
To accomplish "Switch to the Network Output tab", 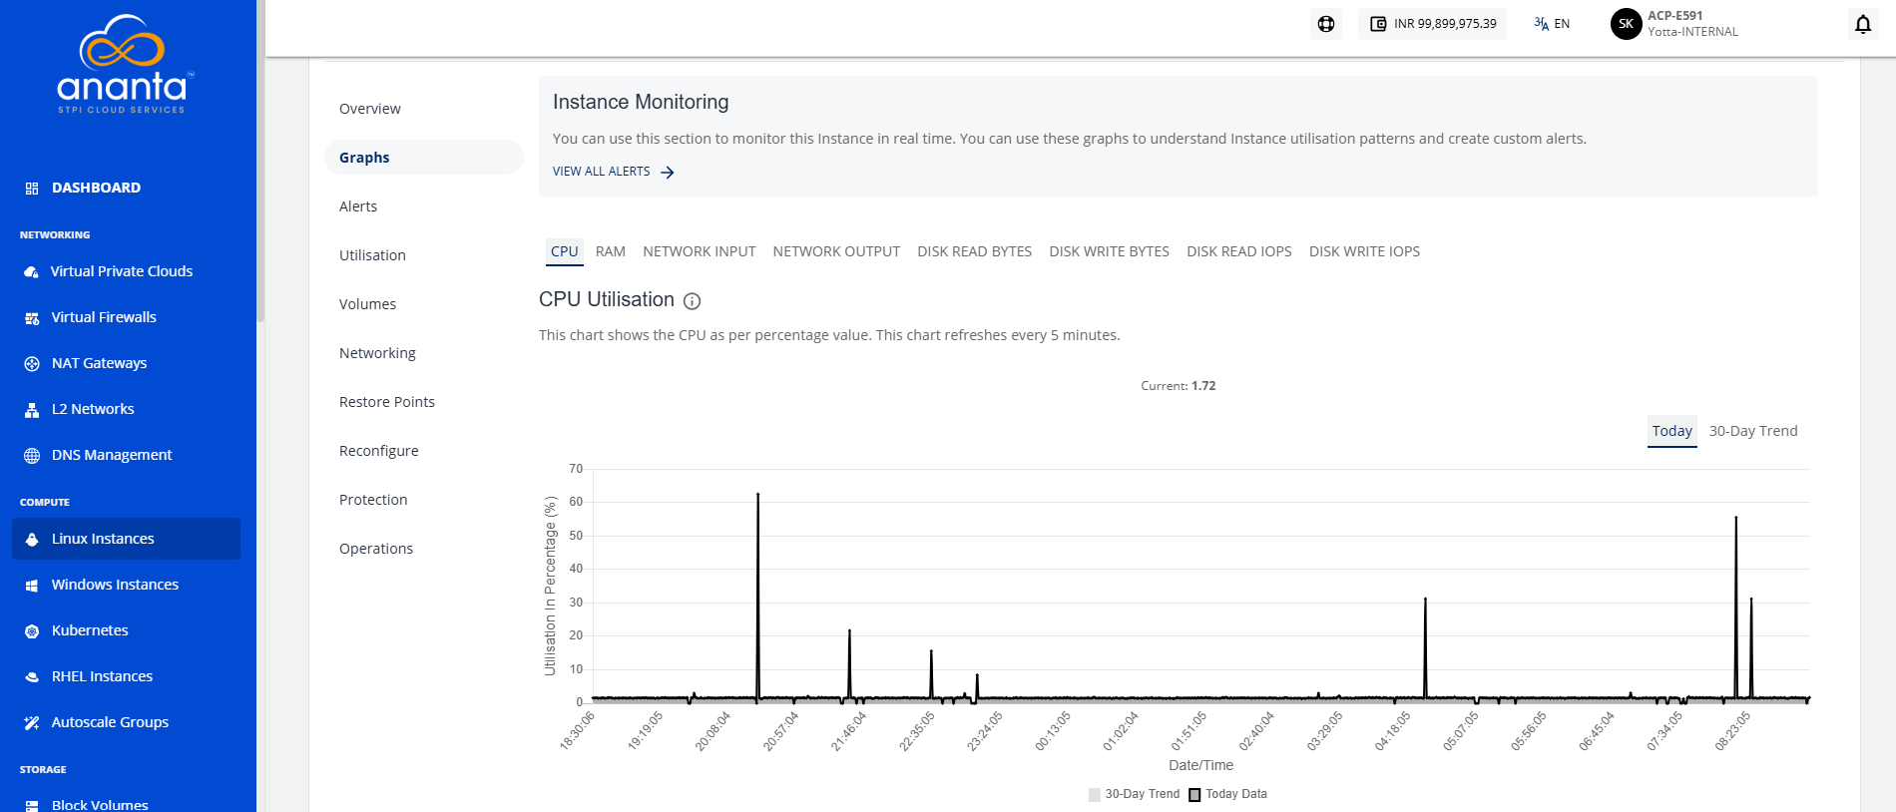I will pos(836,251).
